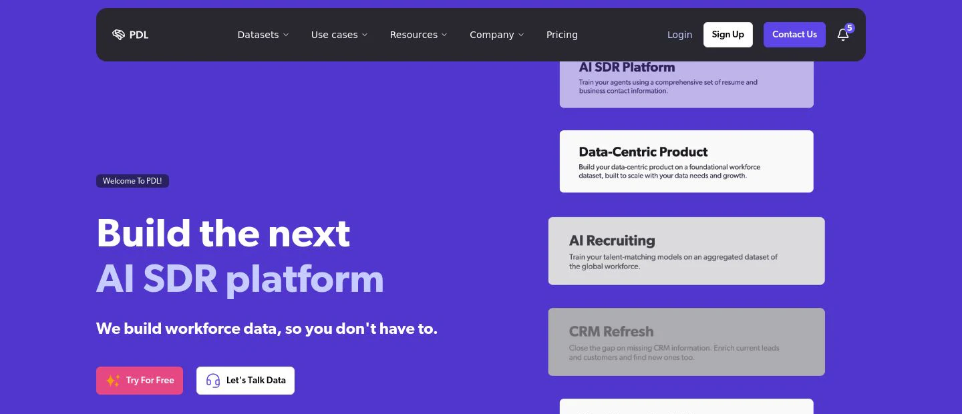Click the Welcome To PDL! badge

tap(132, 181)
